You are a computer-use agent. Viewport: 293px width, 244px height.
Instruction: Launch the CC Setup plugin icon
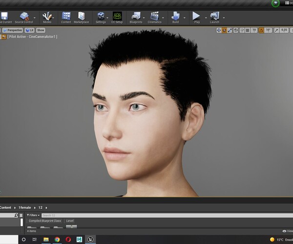pos(117,16)
